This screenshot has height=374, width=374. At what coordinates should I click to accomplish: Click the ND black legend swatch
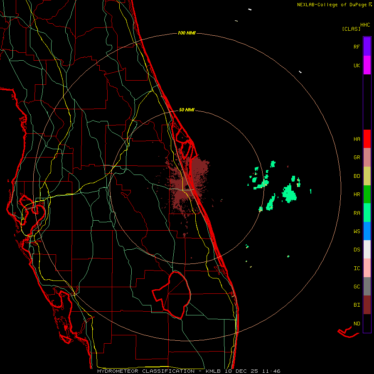tap(367, 323)
